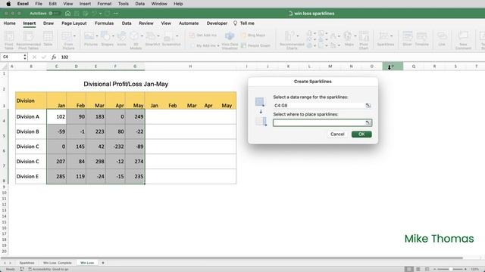Select column P header
This screenshot has width=485, height=272.
pos(393,66)
